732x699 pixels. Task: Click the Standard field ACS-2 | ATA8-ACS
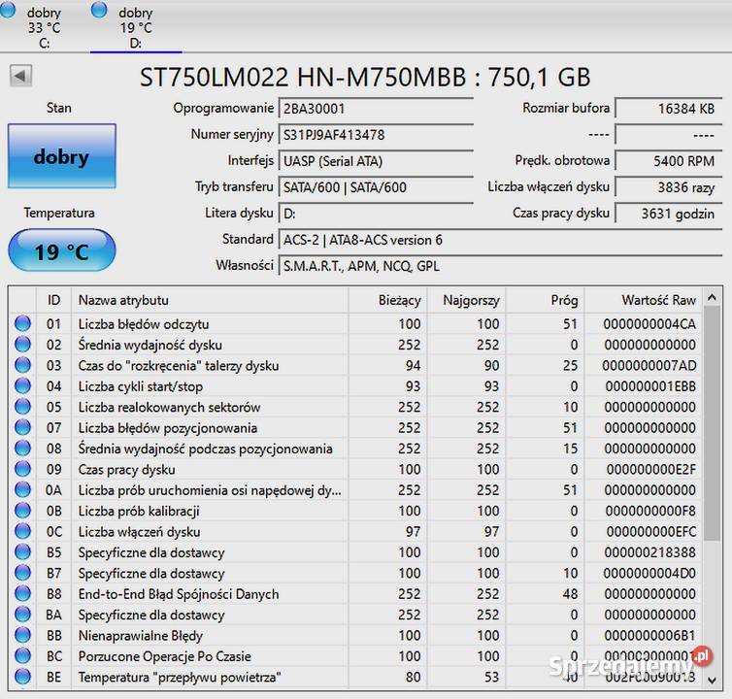tap(500, 240)
